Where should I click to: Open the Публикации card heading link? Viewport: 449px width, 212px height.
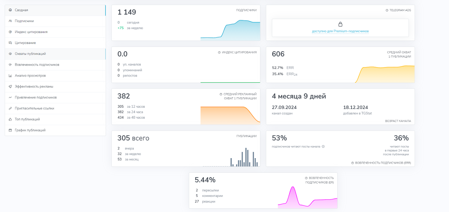[x=246, y=136]
